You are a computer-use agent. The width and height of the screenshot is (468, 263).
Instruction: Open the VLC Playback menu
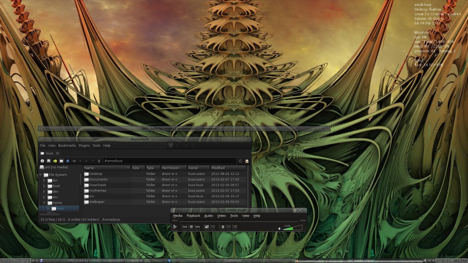pyautogui.click(x=193, y=216)
